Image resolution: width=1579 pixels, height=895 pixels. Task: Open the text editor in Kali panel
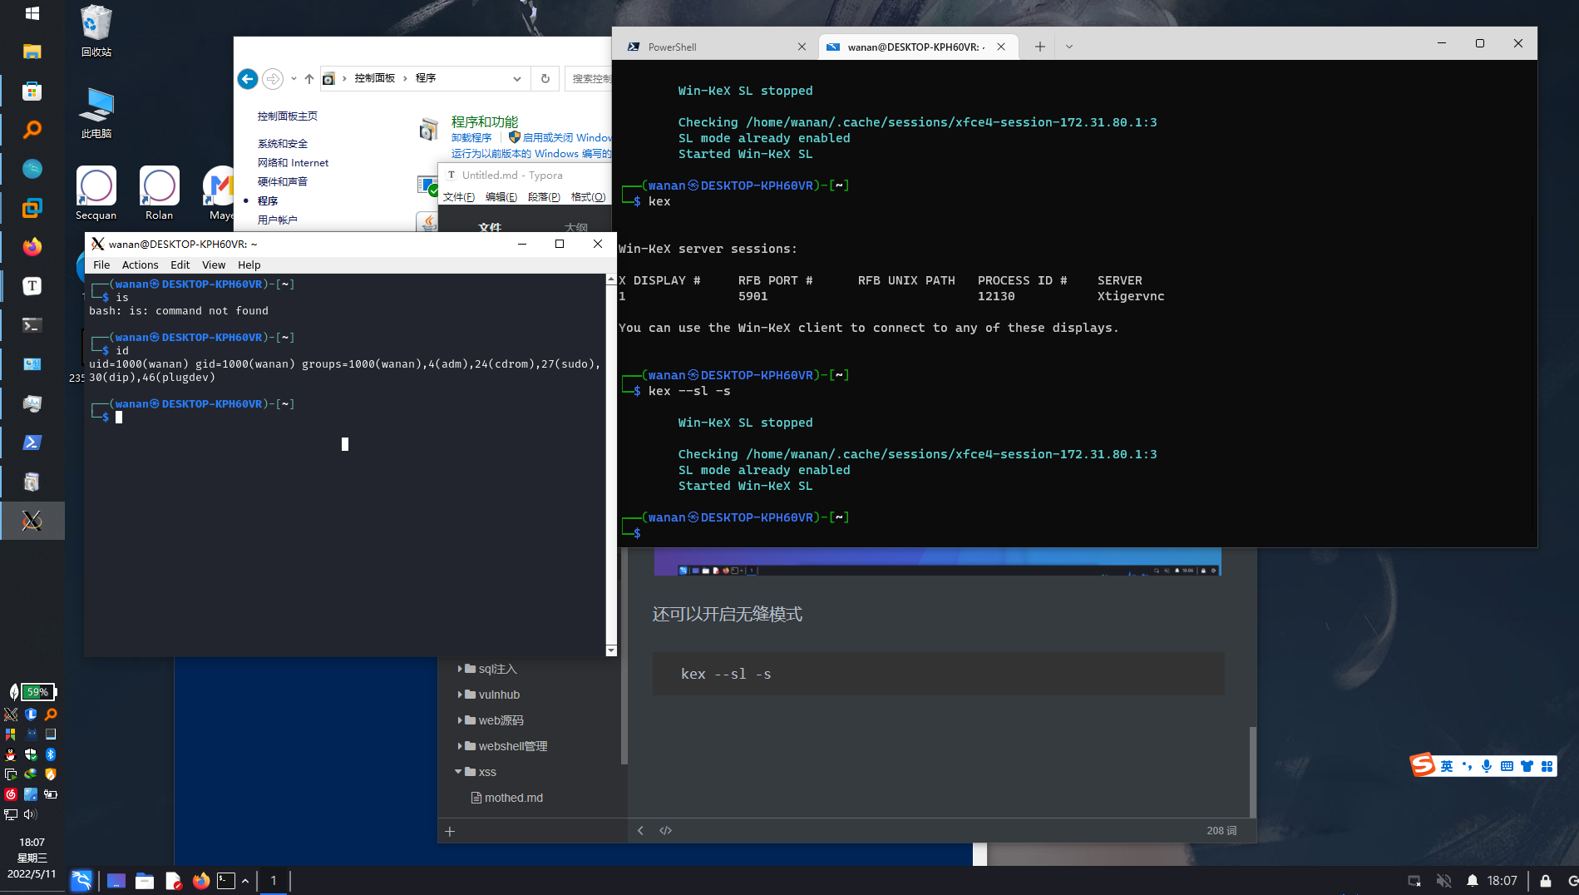point(173,881)
